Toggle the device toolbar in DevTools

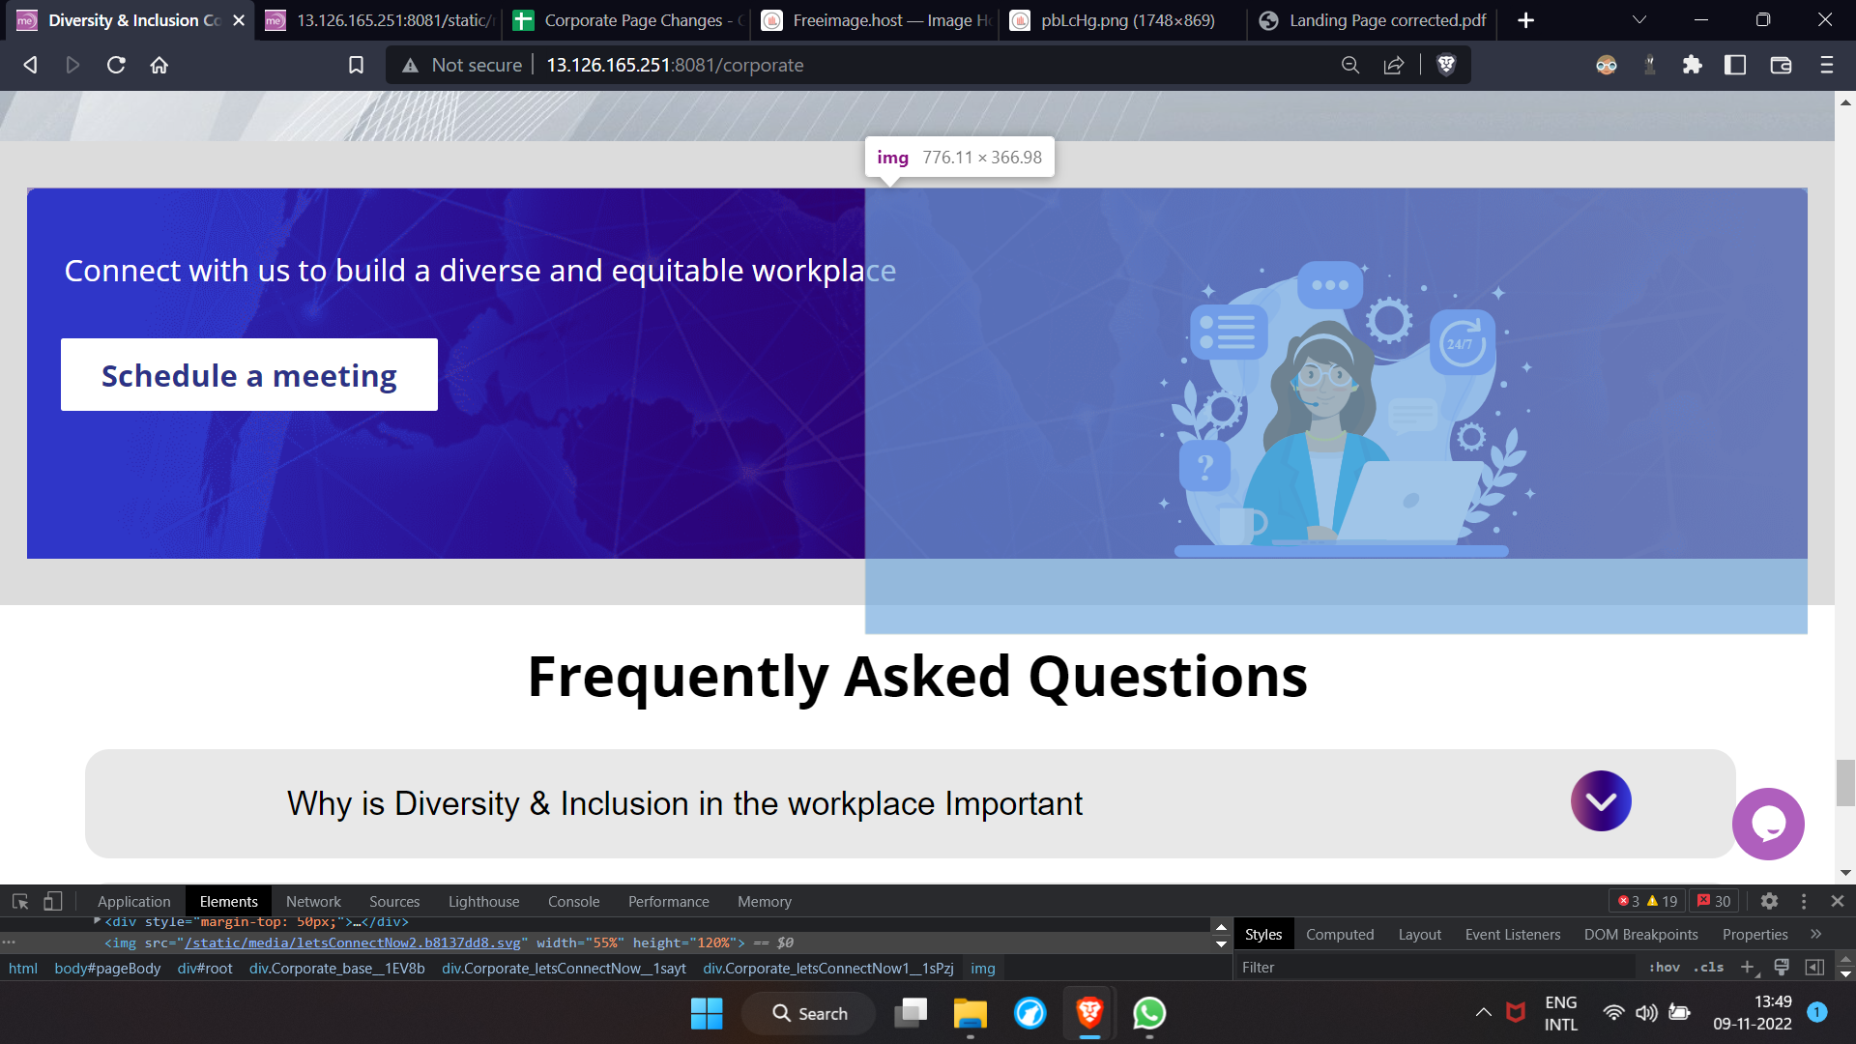coord(53,901)
